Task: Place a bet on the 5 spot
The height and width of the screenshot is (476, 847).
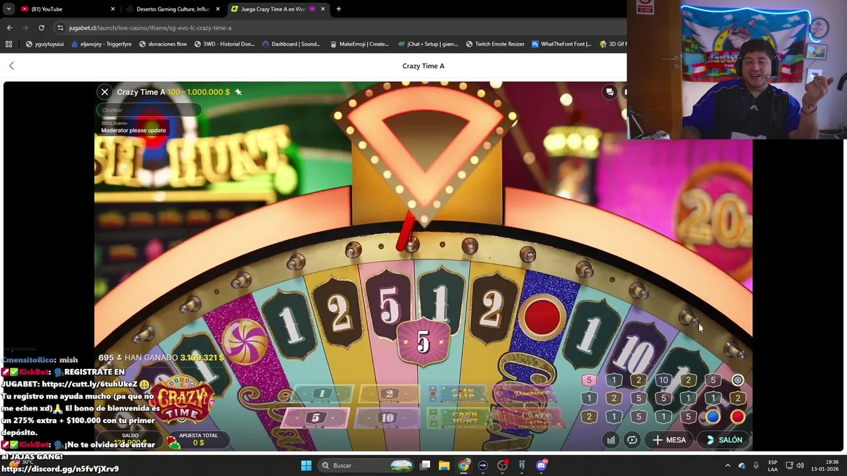Action: 315,418
